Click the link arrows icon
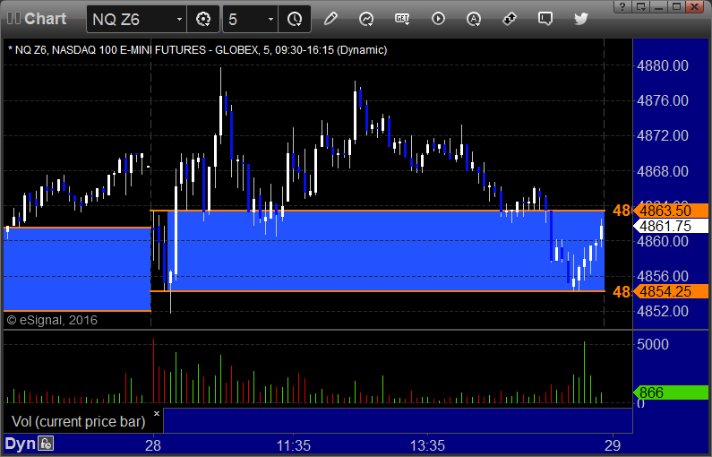Image resolution: width=712 pixels, height=457 pixels. (510, 19)
